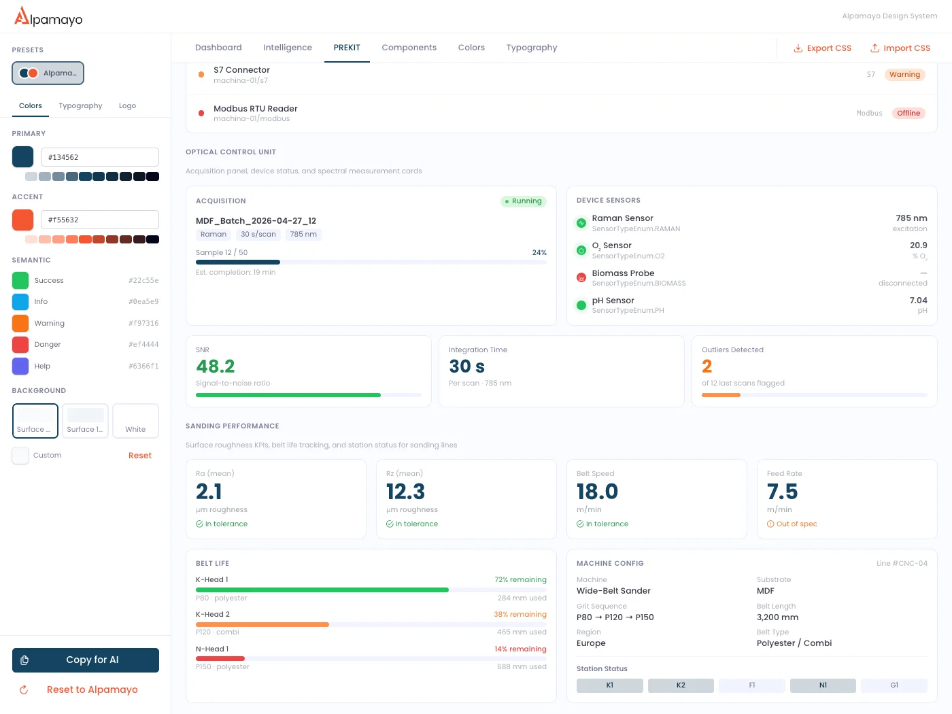
Task: Click the reset arrow icon beside Reset to Alpamayo
Action: click(24, 690)
